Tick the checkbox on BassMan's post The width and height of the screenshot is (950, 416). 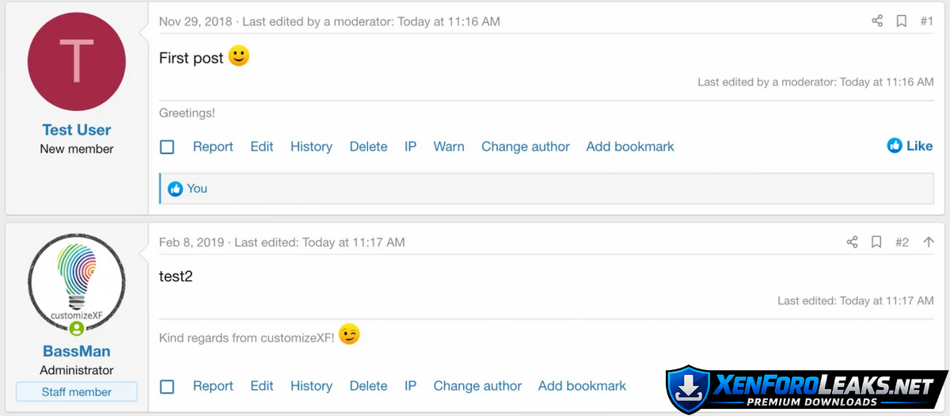tap(167, 387)
